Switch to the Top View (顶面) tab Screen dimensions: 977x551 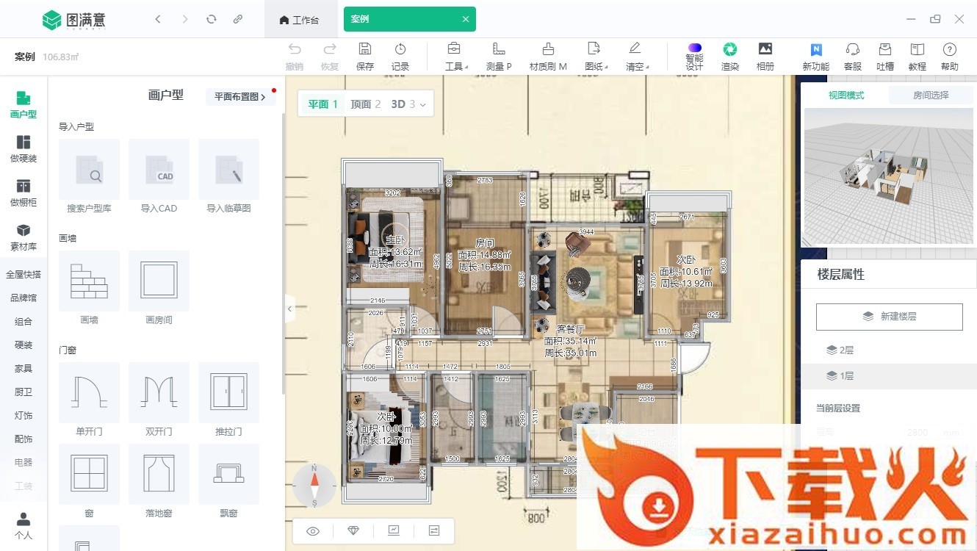pos(365,104)
